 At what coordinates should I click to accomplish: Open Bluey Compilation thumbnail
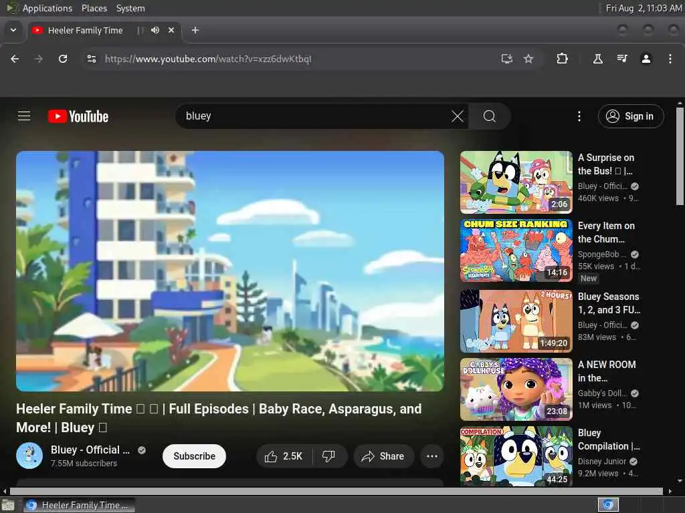coord(516,456)
